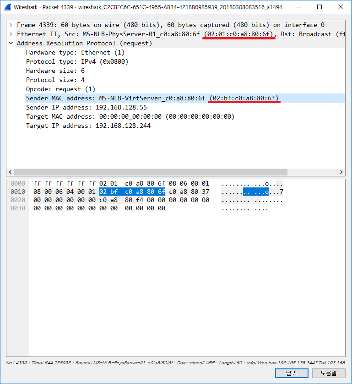Click 'ff ff ff ff ff ff' broadcast bytes
The width and height of the screenshot is (352, 384).
(x=65, y=183)
